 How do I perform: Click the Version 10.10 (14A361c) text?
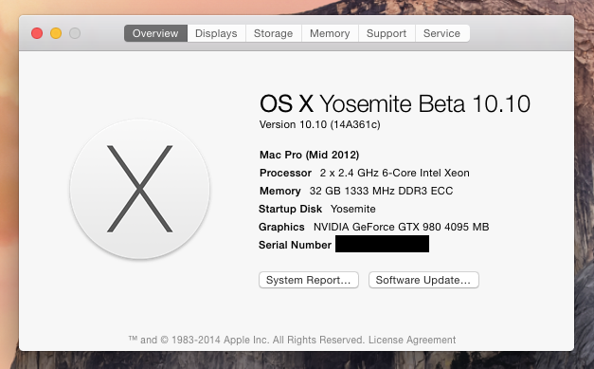(319, 125)
